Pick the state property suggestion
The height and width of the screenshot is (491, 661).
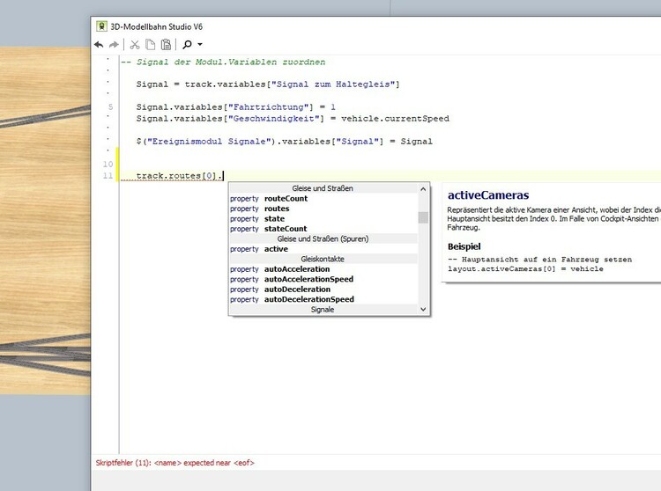pyautogui.click(x=274, y=219)
